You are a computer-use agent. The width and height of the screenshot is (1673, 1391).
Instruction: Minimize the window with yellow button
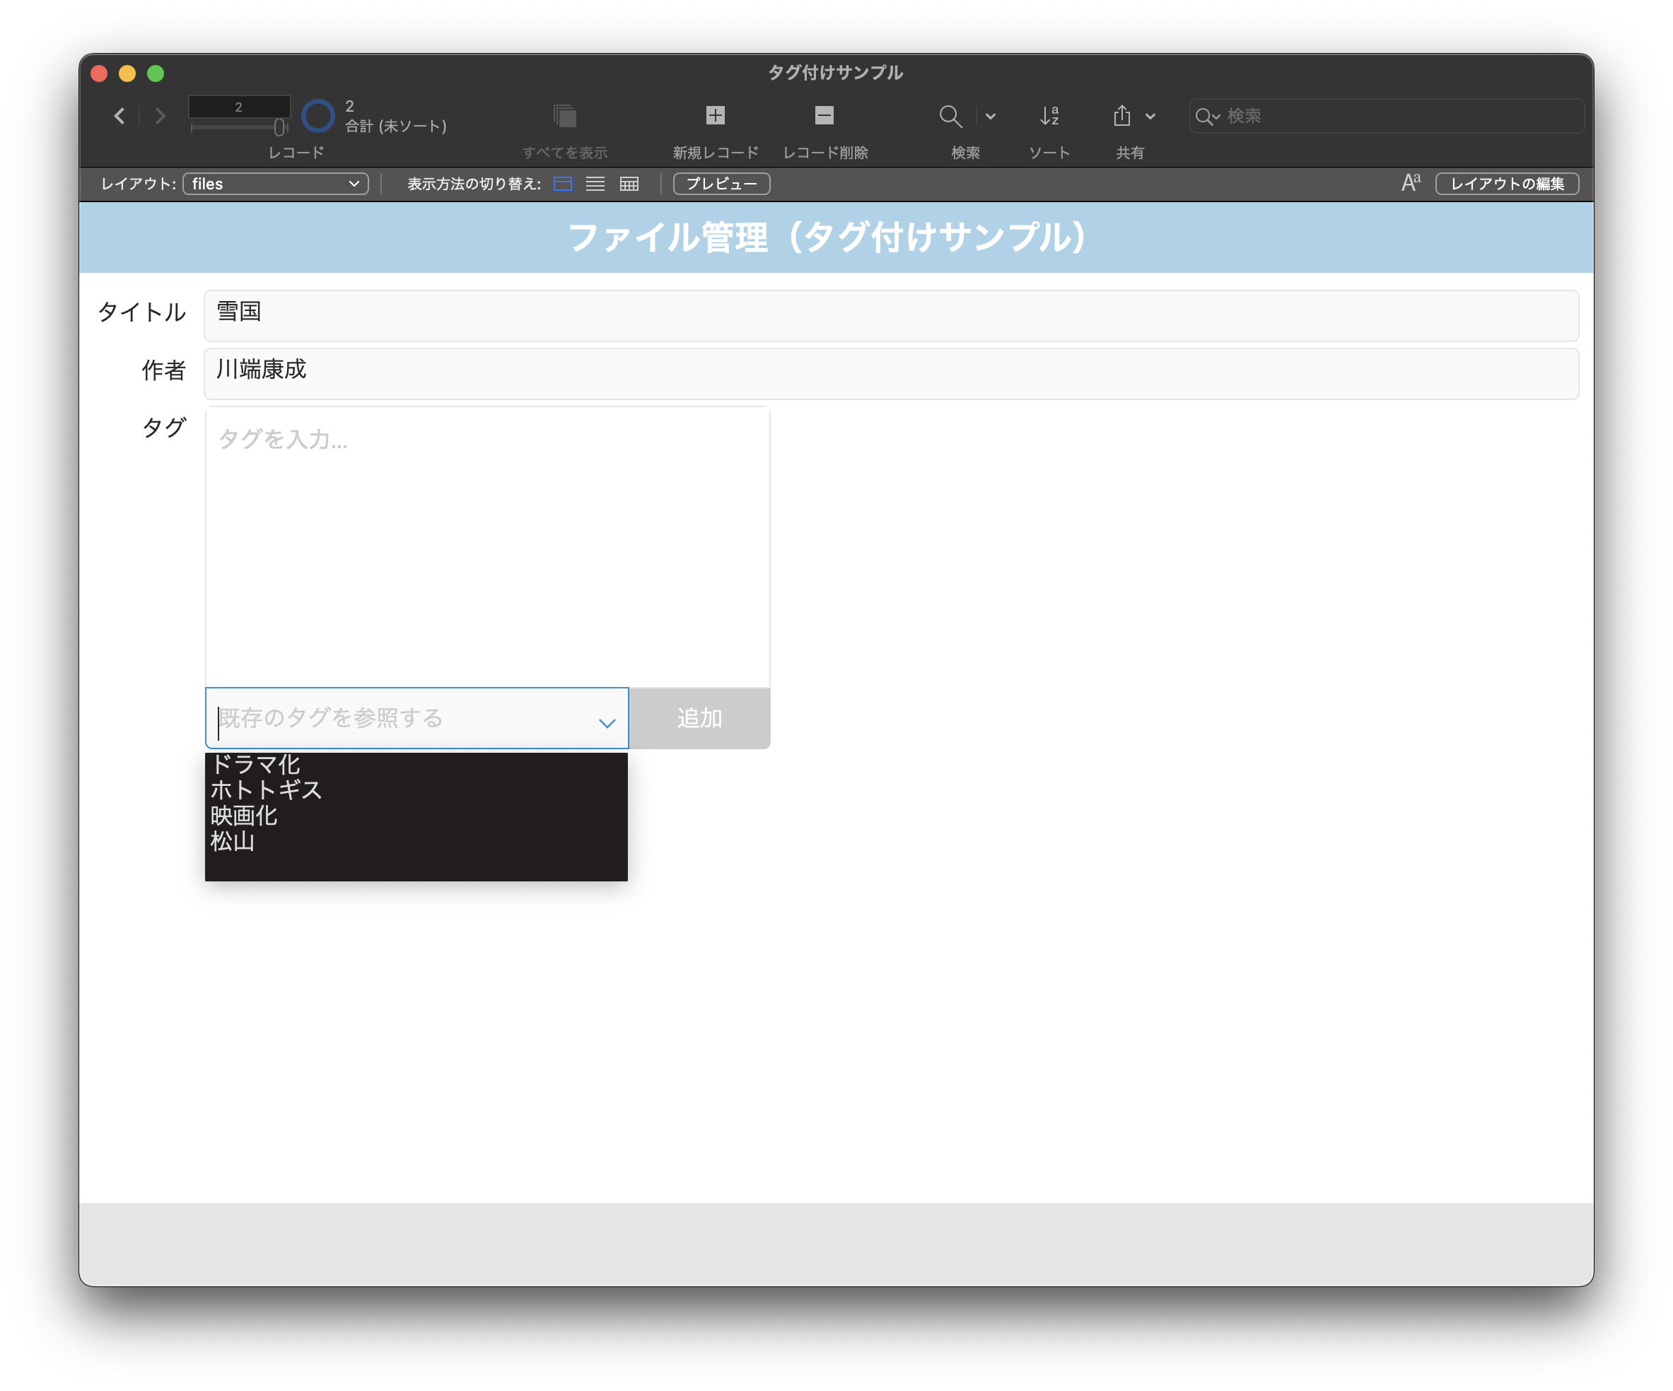tap(127, 74)
